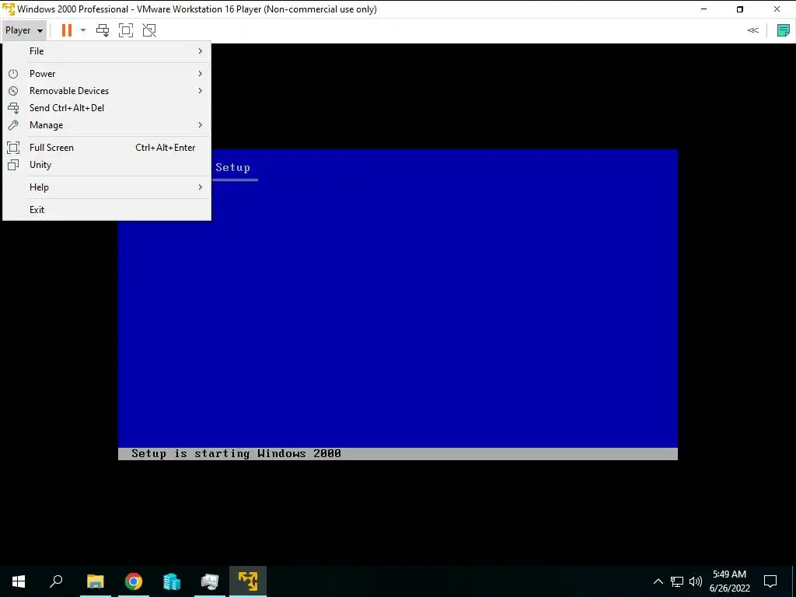Close the VMware Player window

pyautogui.click(x=777, y=9)
